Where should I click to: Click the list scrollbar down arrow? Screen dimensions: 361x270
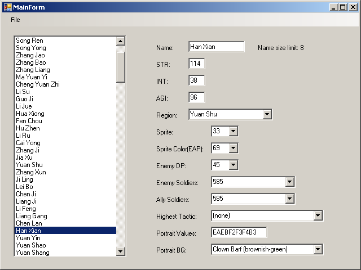pyautogui.click(x=121, y=251)
